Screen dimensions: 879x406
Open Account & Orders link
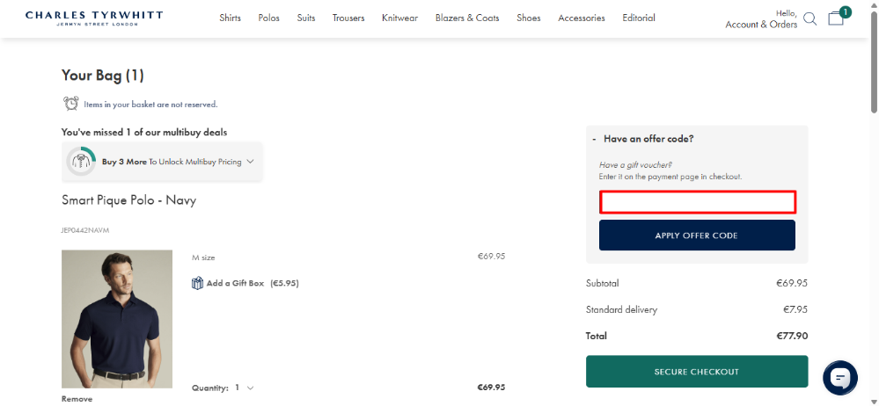click(761, 25)
